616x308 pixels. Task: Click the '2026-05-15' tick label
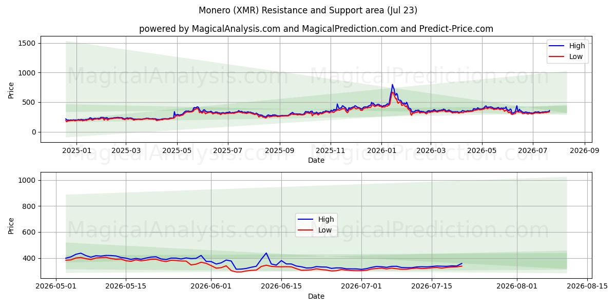click(x=126, y=286)
